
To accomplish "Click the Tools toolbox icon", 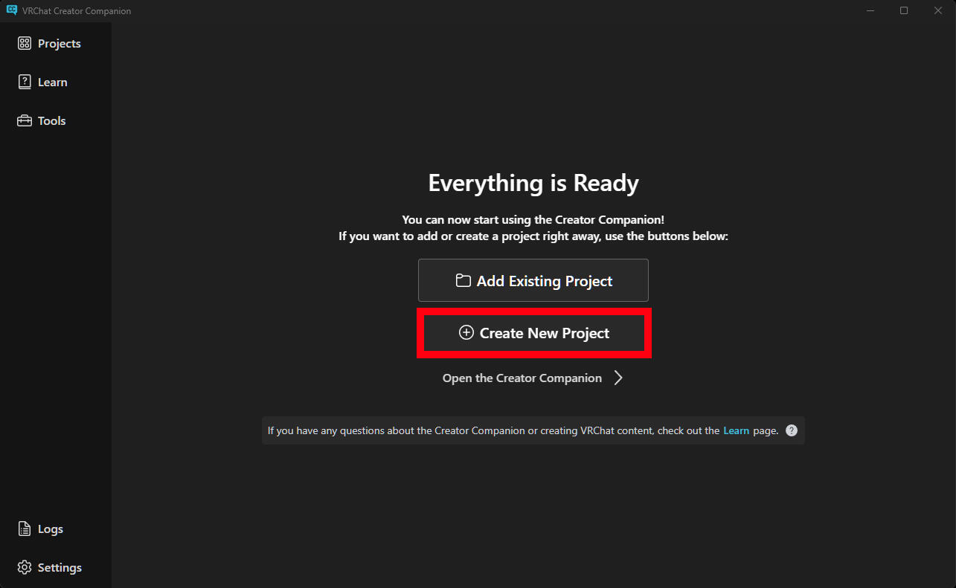I will coord(25,121).
